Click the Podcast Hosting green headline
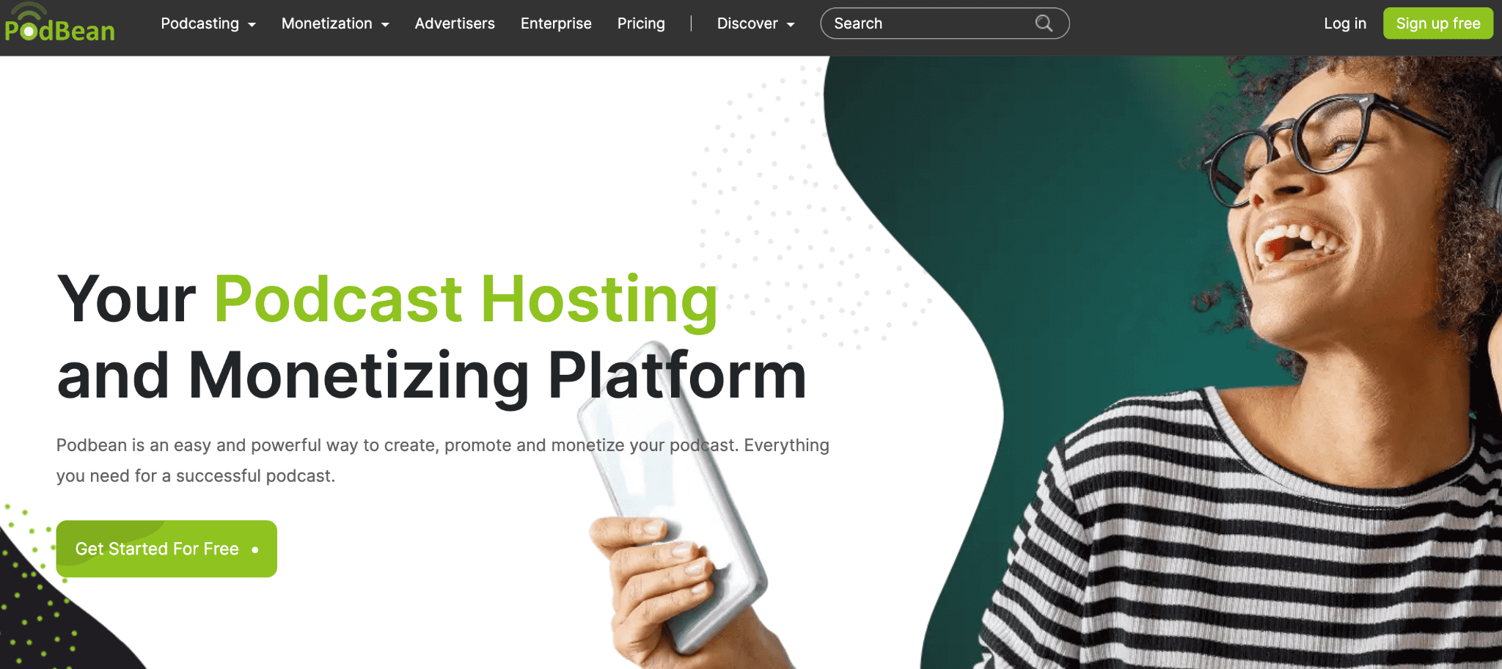This screenshot has width=1502, height=669. click(x=466, y=299)
